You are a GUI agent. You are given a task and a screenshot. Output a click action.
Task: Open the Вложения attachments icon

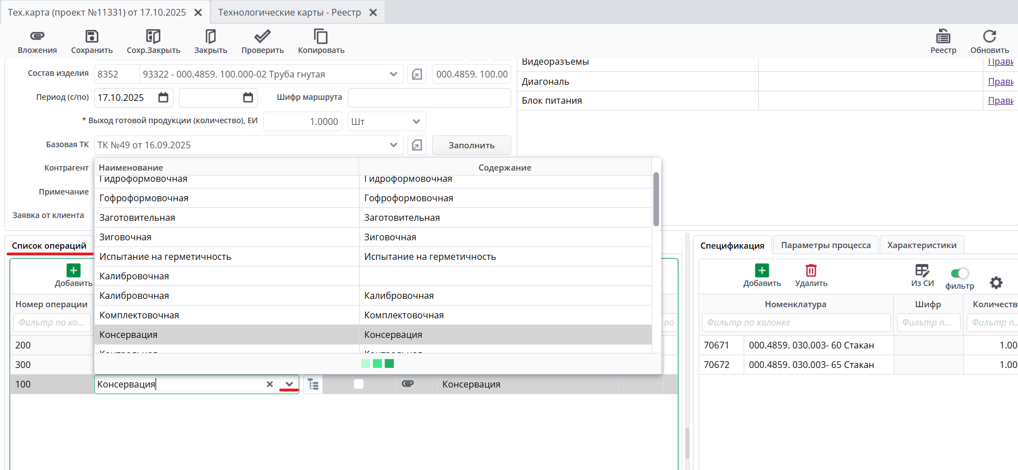click(x=37, y=37)
